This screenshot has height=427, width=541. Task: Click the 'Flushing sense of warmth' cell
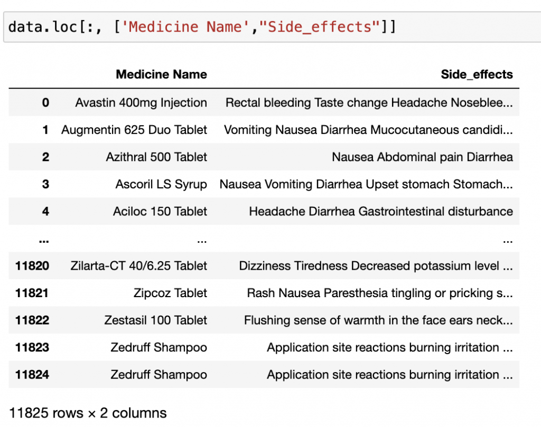378,320
